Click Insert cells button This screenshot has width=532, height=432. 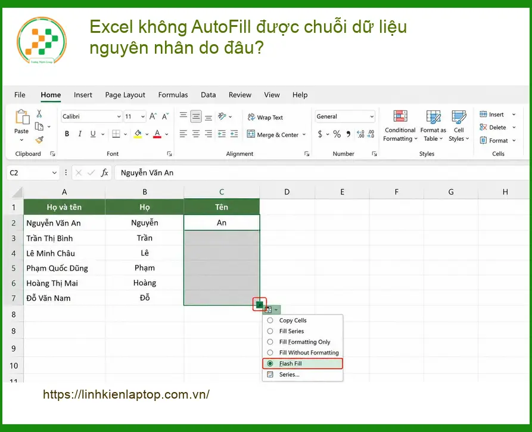492,115
